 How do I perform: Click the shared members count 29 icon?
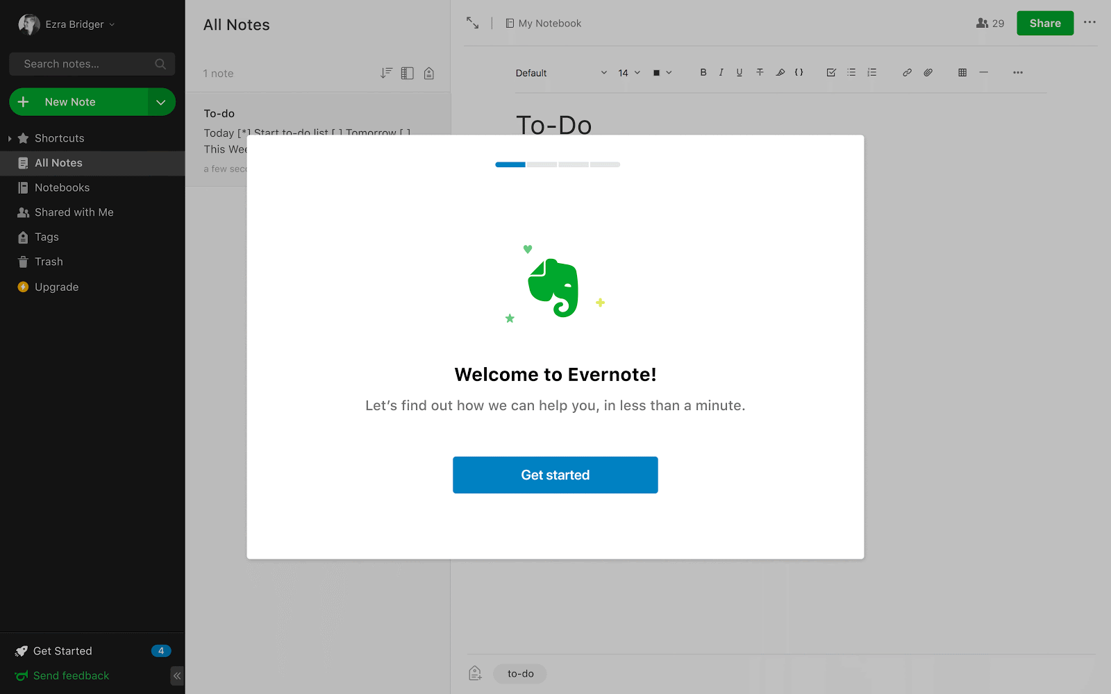(x=990, y=24)
